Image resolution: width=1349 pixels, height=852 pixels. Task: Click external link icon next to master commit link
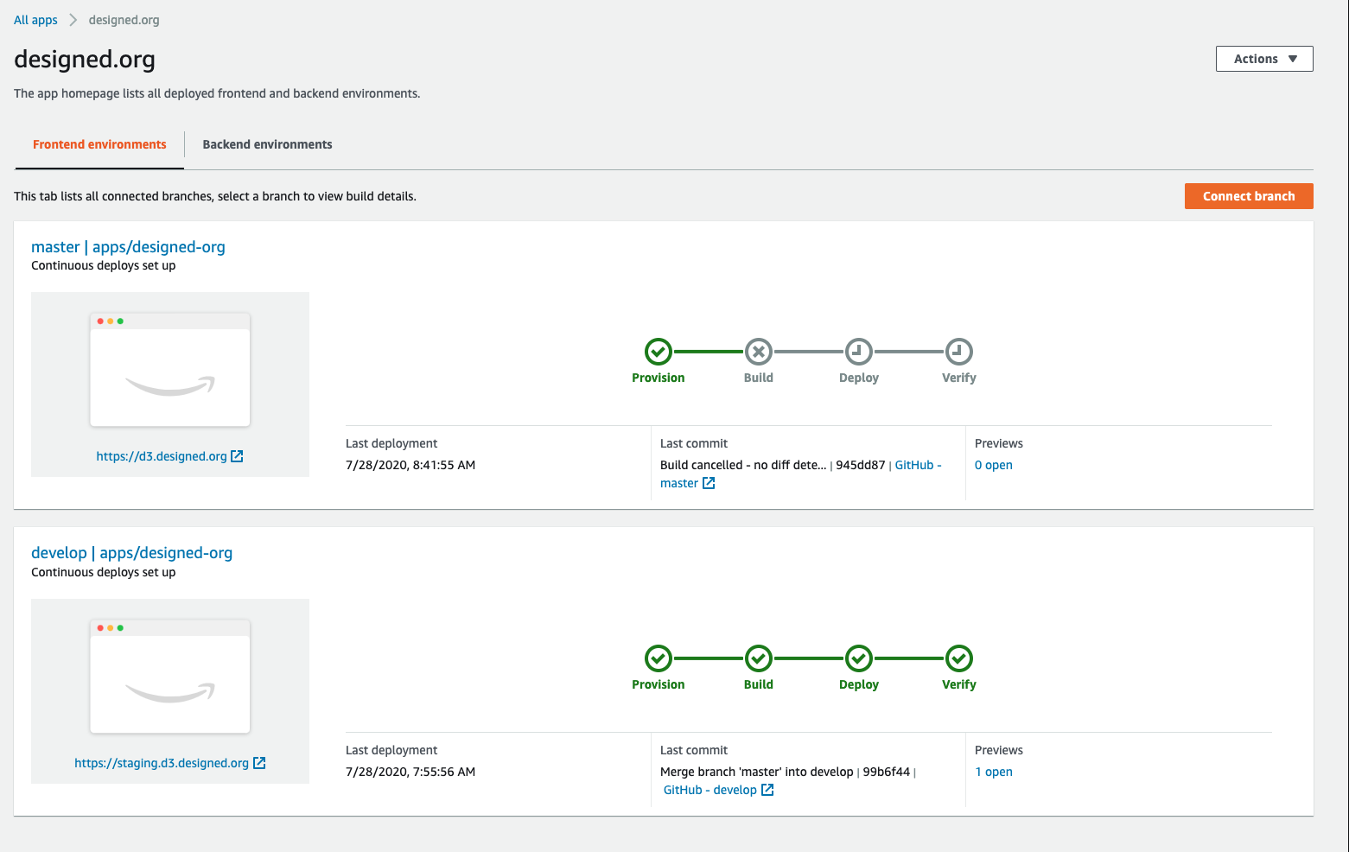pos(709,483)
